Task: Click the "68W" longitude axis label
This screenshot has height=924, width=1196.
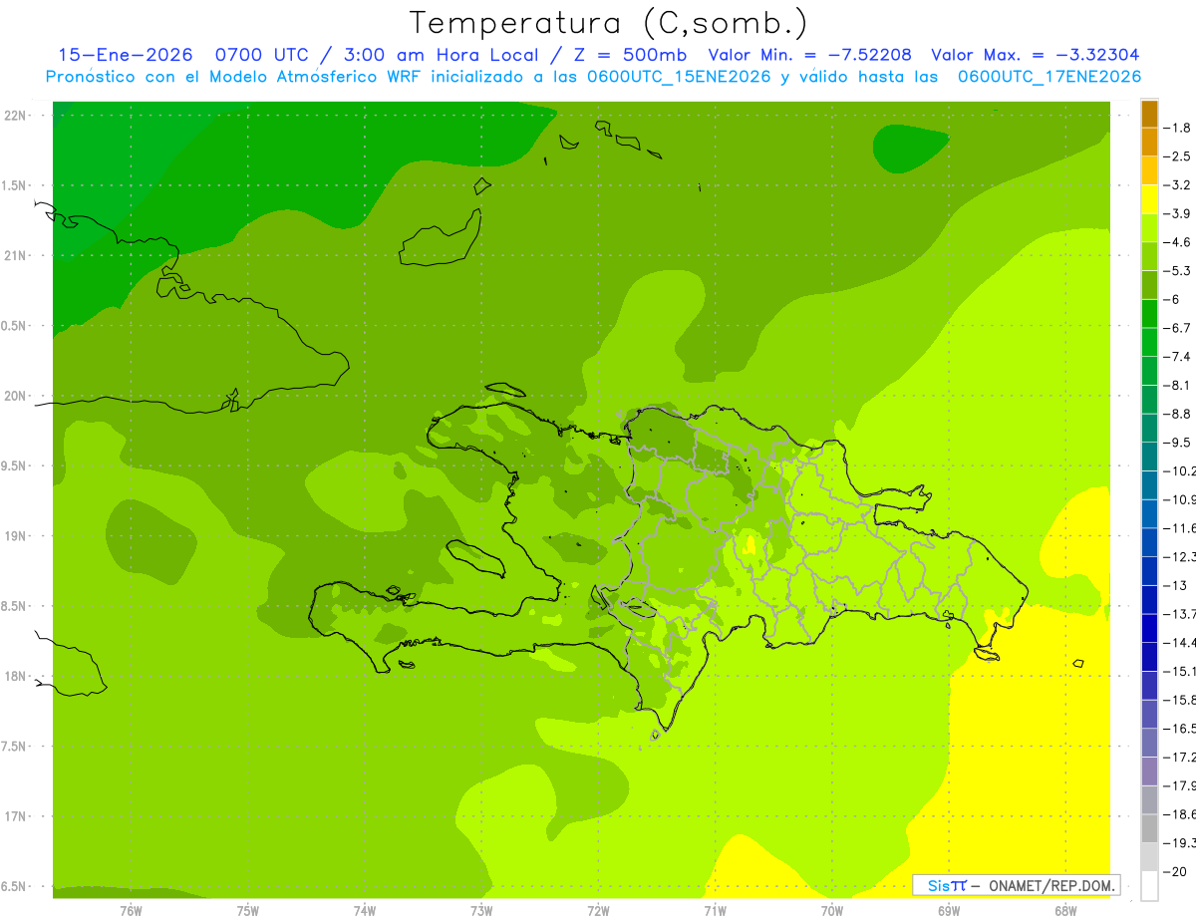Action: (1065, 911)
